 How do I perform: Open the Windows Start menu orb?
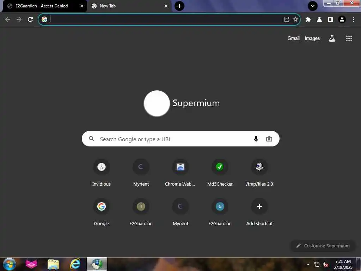coord(9,264)
